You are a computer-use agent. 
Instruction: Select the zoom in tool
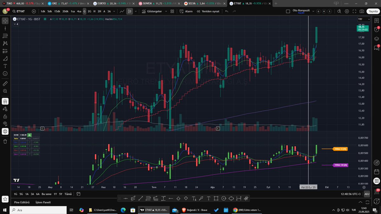tap(5, 91)
